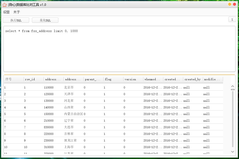Click the parent value 0 in 吉林省 row
Image resolution: width=239 pixels, height=159 pixels.
(x=85, y=134)
